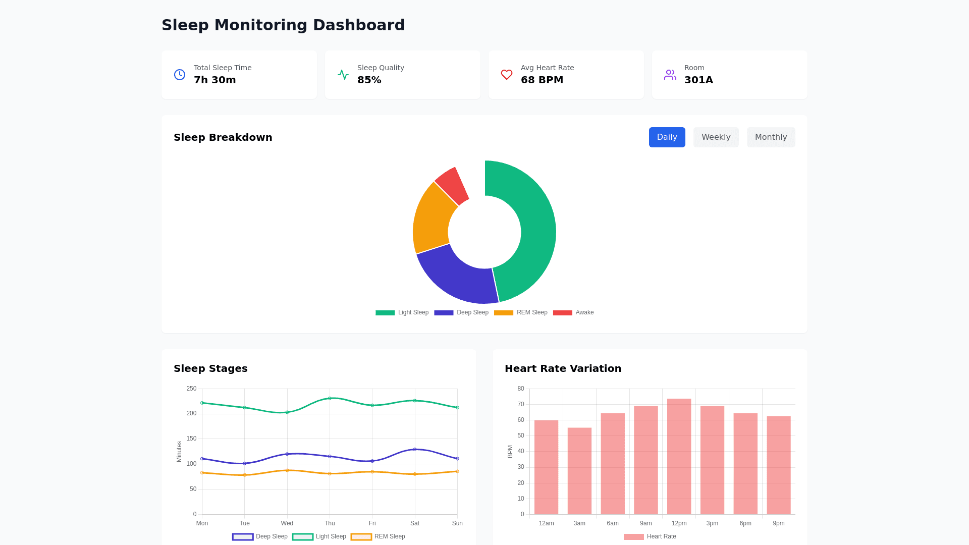Screen dimensions: 969x545
Task: Select the Daily view button
Action: click(667, 137)
